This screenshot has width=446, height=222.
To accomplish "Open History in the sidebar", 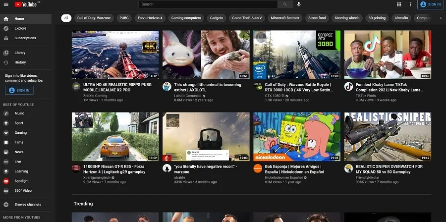I will (x=20, y=62).
